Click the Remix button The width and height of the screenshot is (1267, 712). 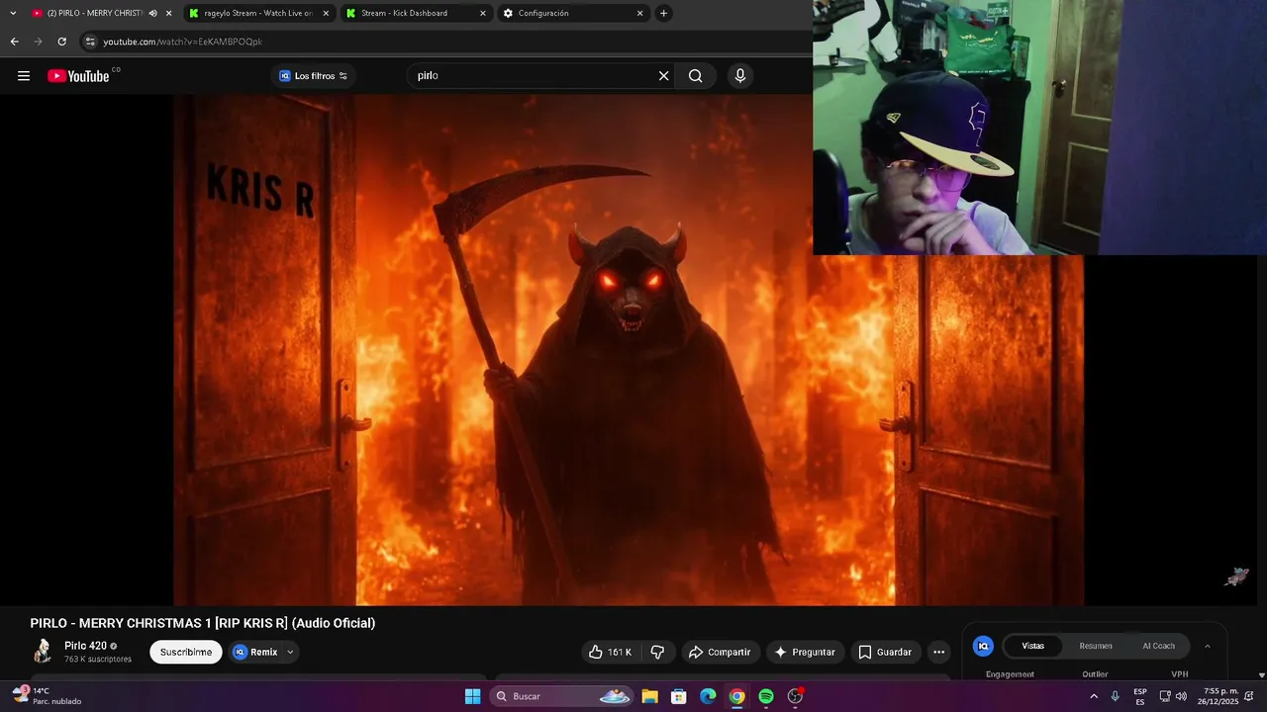coord(255,652)
